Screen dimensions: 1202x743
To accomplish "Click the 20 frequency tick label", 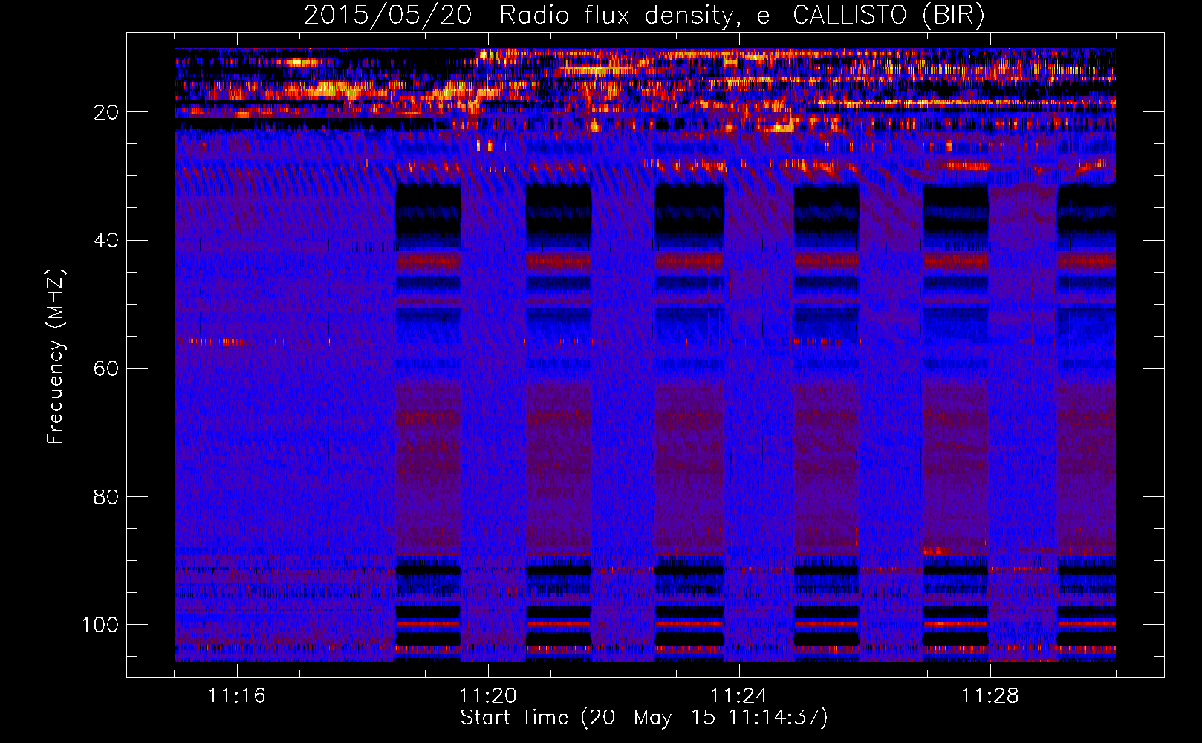I will click(x=106, y=112).
